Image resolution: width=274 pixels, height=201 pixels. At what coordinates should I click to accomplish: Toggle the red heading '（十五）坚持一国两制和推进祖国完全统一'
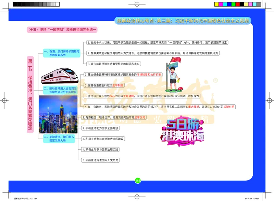[62, 29]
